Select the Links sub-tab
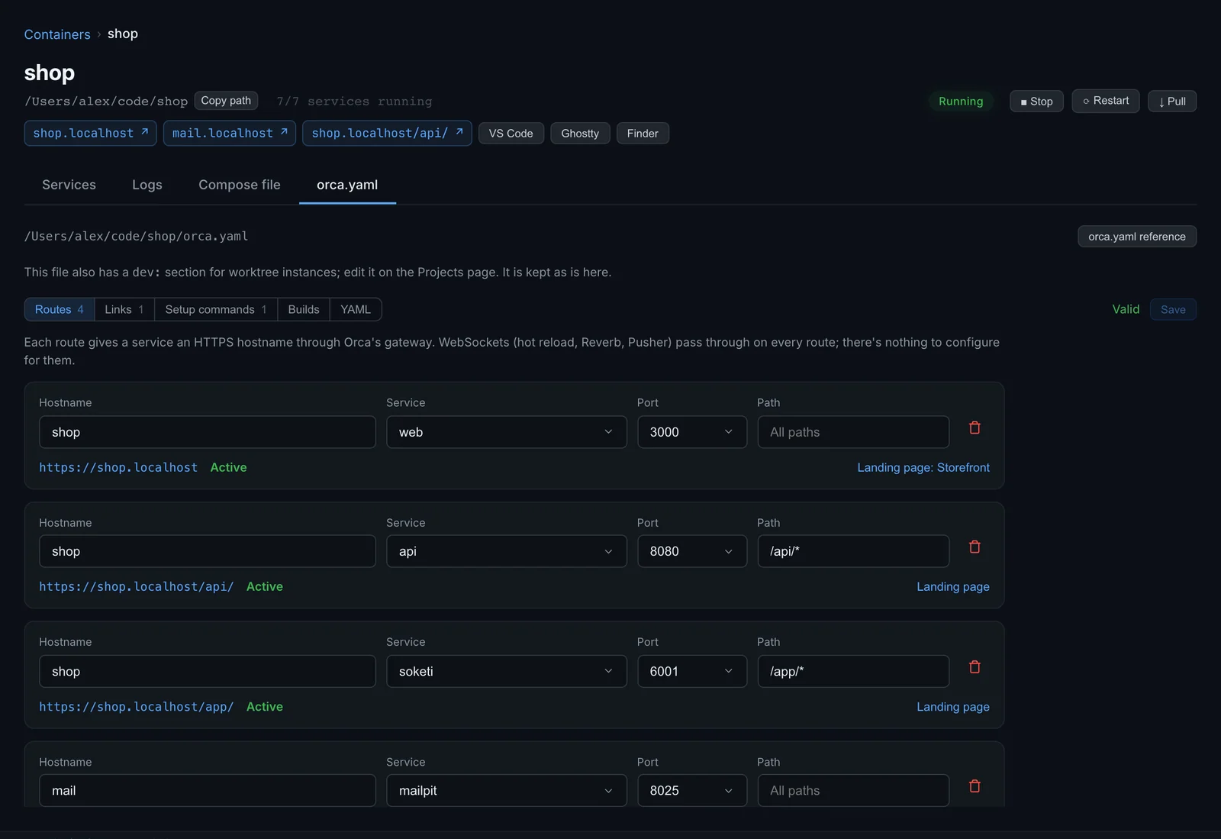Viewport: 1221px width, 839px height. click(124, 309)
